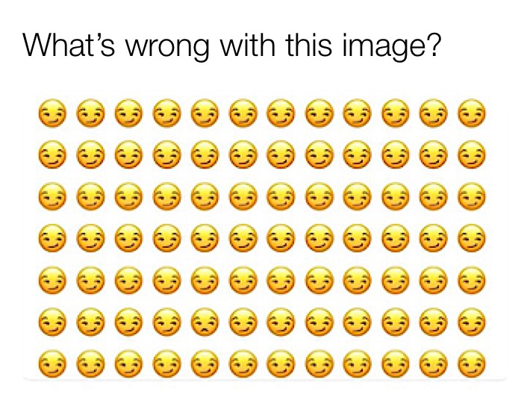Click the first emoji in the bottom row

[52, 364]
